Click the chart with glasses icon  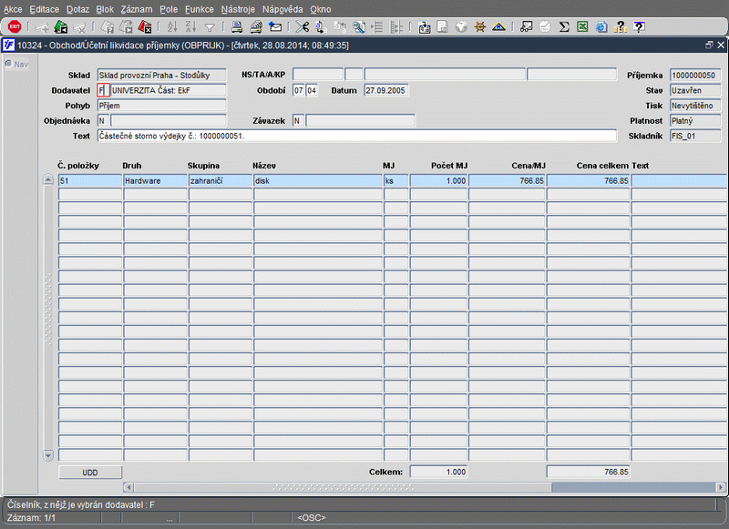pyautogui.click(x=526, y=27)
